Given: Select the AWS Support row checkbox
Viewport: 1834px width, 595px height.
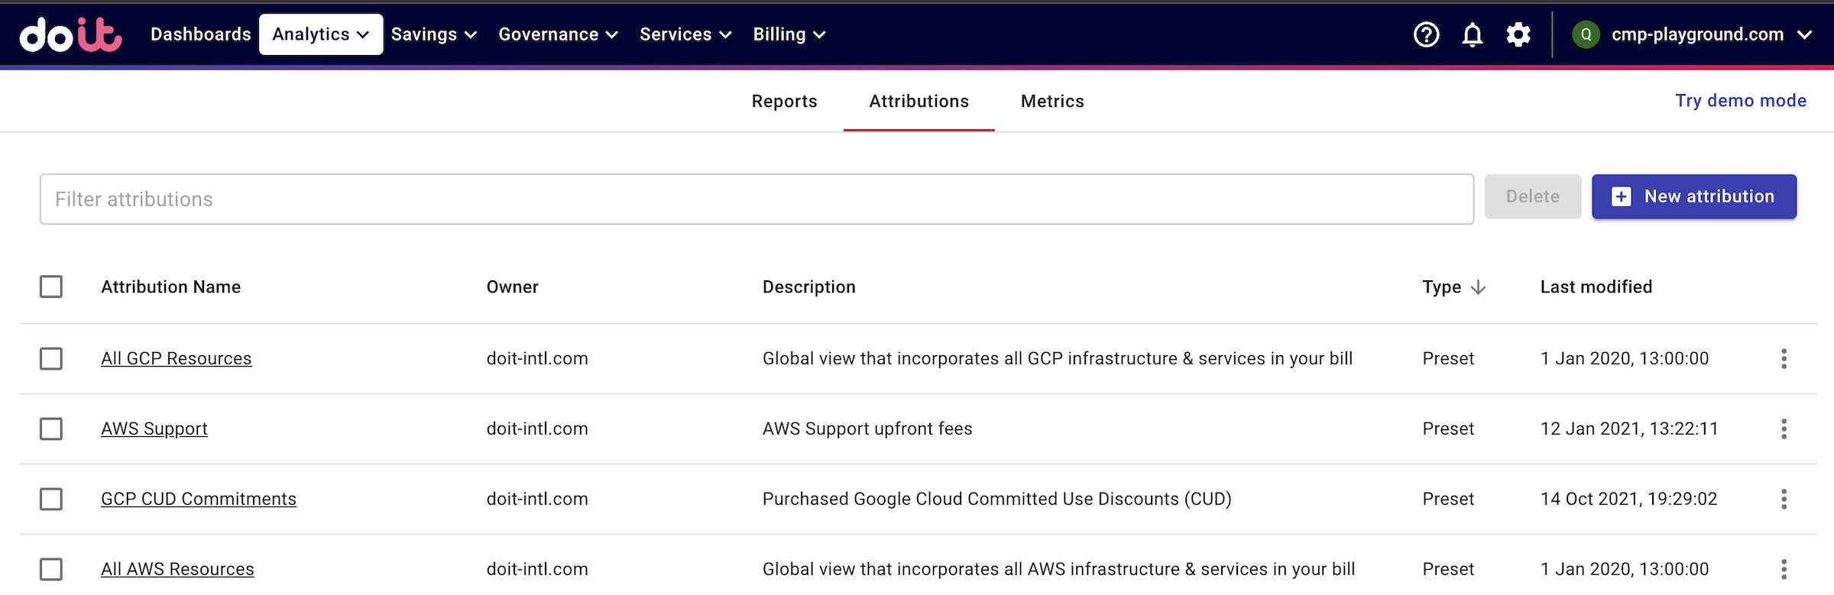Looking at the screenshot, I should (x=51, y=429).
